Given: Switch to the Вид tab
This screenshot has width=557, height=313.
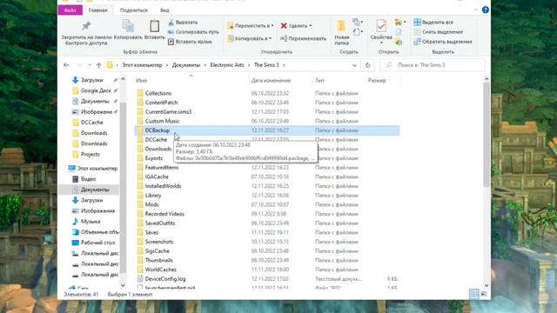Looking at the screenshot, I should coord(164,10).
